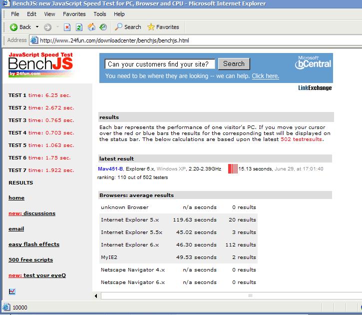
Task: Click the chart statistics icon in sidebar
Action: [x=12, y=291]
